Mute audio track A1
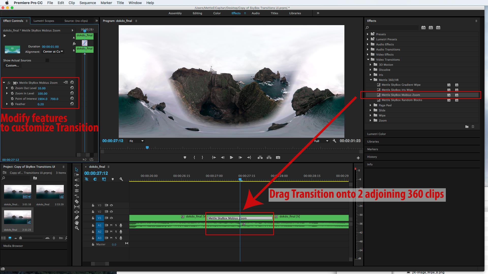This screenshot has height=274, width=488. pyautogui.click(x=111, y=225)
